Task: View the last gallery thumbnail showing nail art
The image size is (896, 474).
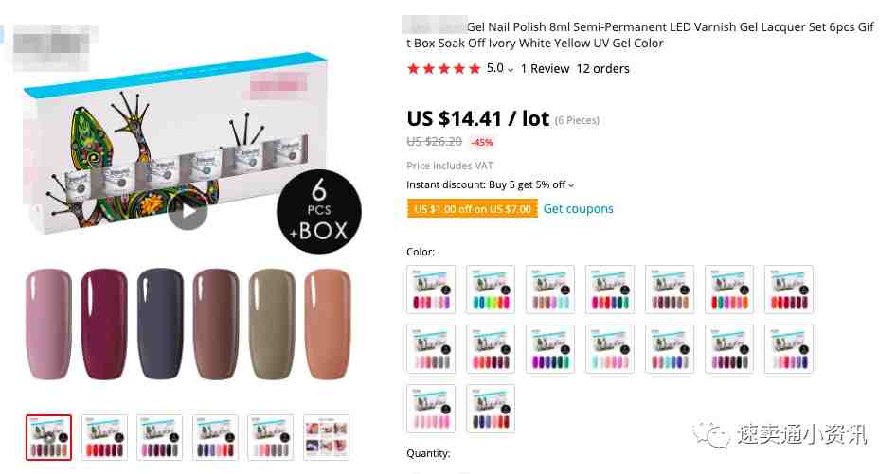Action: pos(326,437)
